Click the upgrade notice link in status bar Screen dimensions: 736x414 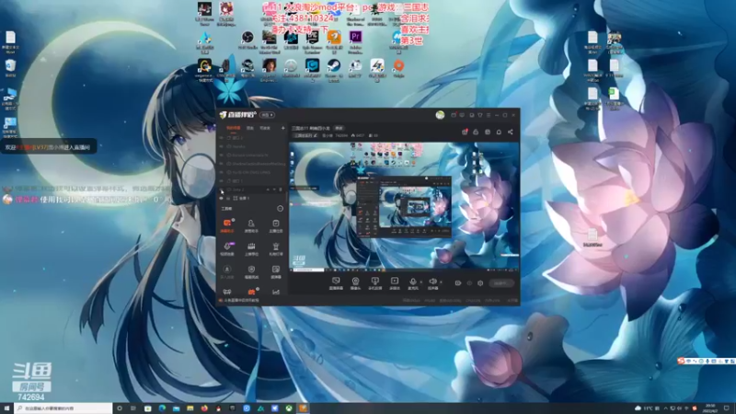(241, 301)
